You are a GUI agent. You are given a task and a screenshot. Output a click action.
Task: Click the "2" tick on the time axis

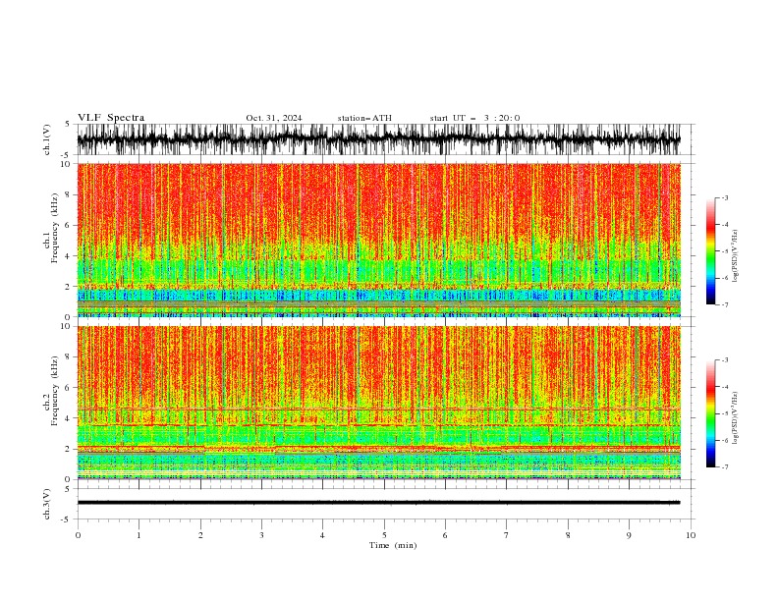pos(200,535)
